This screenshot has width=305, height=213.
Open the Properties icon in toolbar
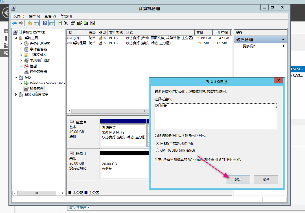73,23
